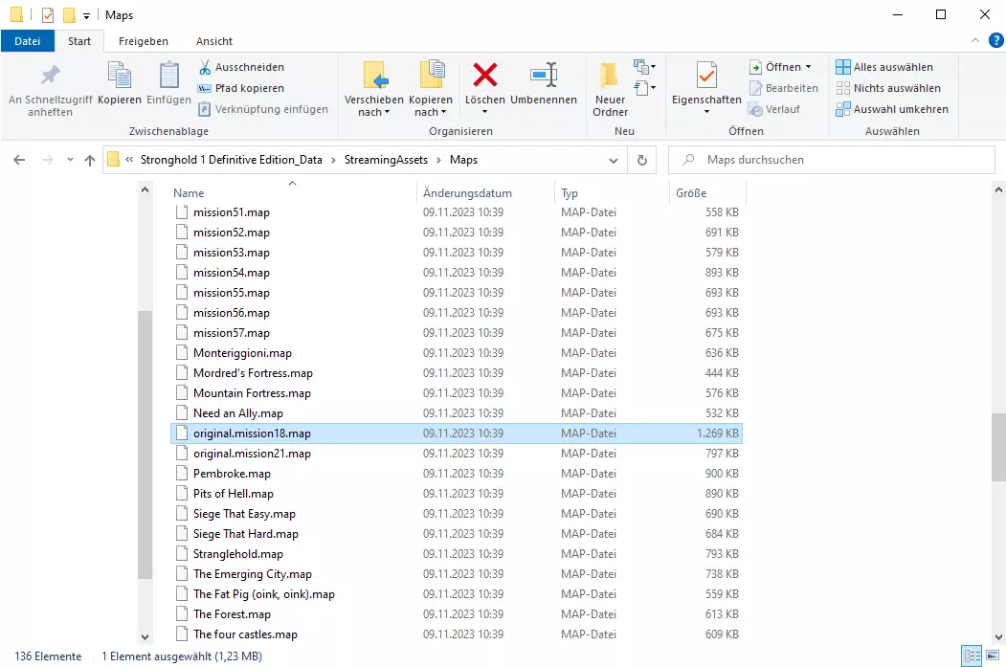Switch to large thumbnails view icon
The height and width of the screenshot is (667, 1006).
(993, 656)
